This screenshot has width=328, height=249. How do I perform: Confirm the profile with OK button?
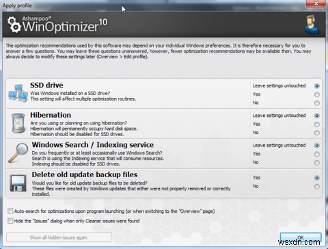click(x=301, y=237)
